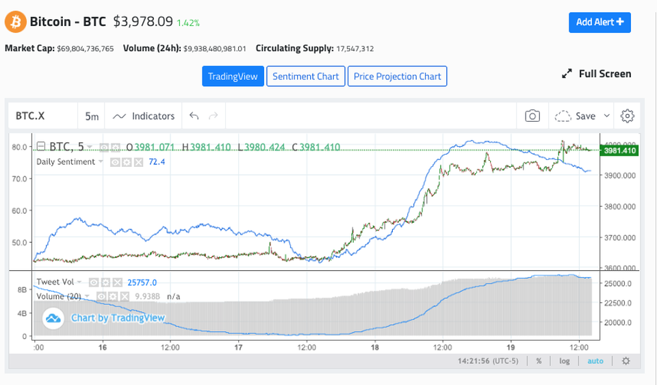Open chart properties gear in the top toolbar

[x=628, y=116]
